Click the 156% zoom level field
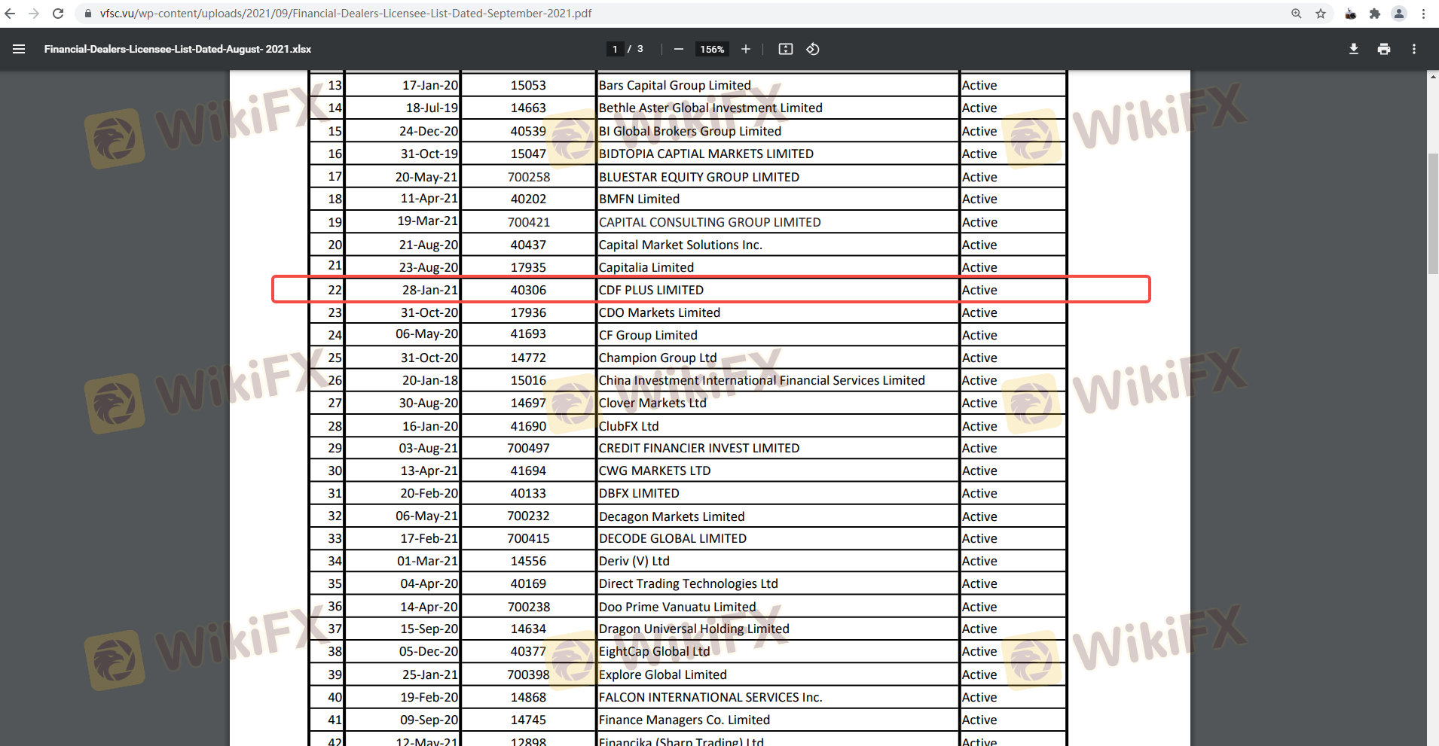Screen dimensions: 1439x746 tap(712, 49)
